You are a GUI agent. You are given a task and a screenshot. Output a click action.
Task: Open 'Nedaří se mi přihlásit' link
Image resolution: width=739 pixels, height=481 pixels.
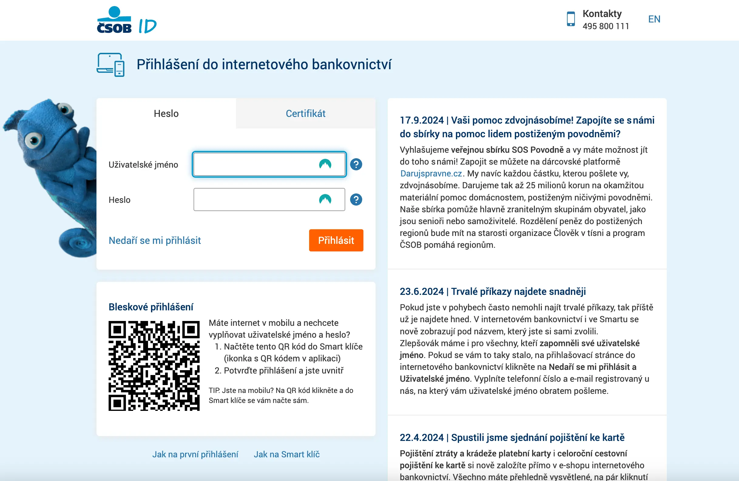[x=155, y=241]
